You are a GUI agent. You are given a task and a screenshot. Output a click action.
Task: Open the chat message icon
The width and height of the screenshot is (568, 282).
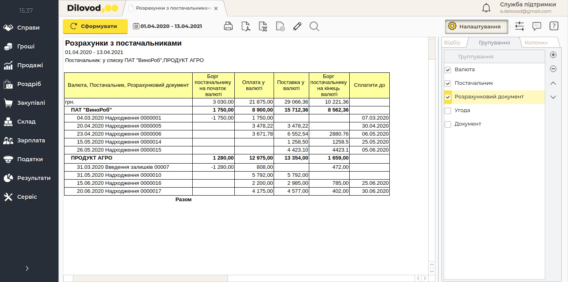point(537,26)
